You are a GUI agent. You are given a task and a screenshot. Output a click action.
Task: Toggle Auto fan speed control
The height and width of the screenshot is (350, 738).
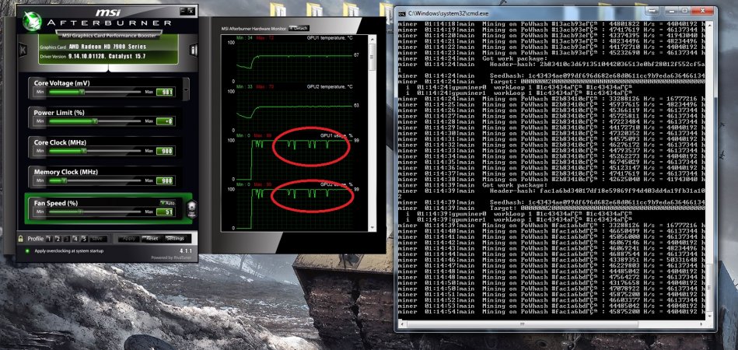pyautogui.click(x=168, y=203)
